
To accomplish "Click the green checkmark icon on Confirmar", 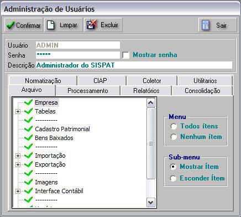I will (11, 25).
